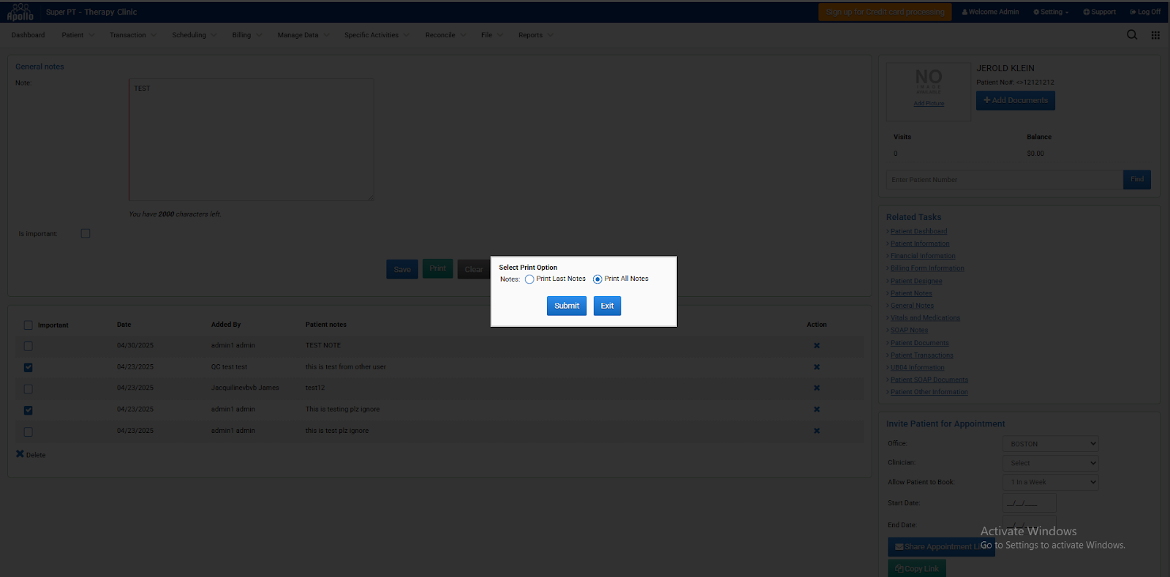Click the search magnifier icon

[1132, 34]
